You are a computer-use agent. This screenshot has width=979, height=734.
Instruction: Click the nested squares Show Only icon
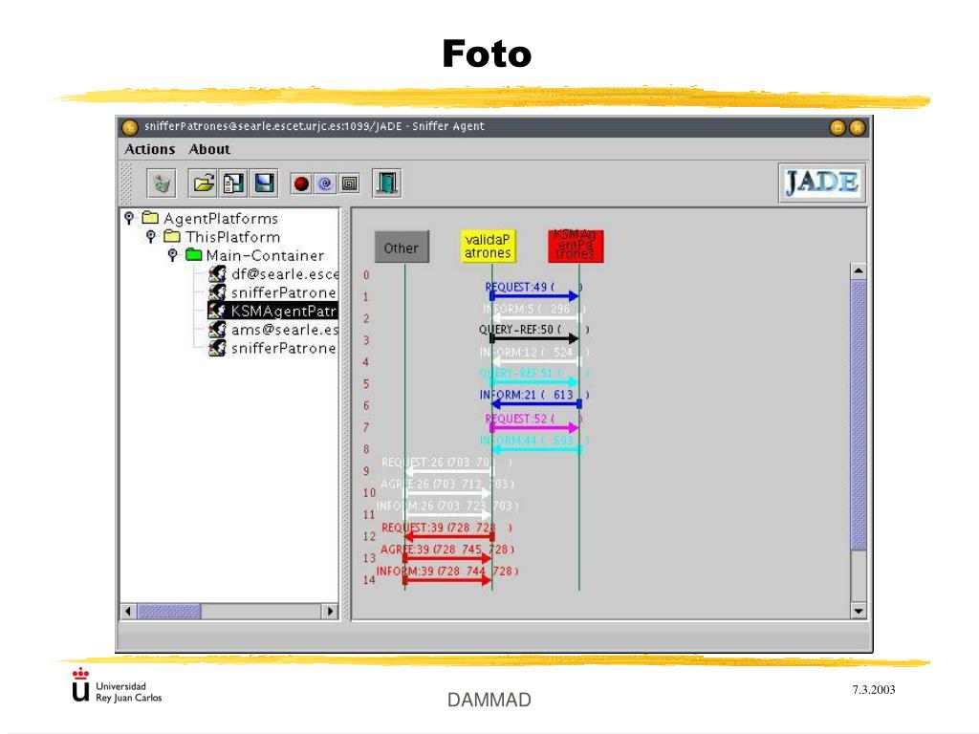(350, 183)
